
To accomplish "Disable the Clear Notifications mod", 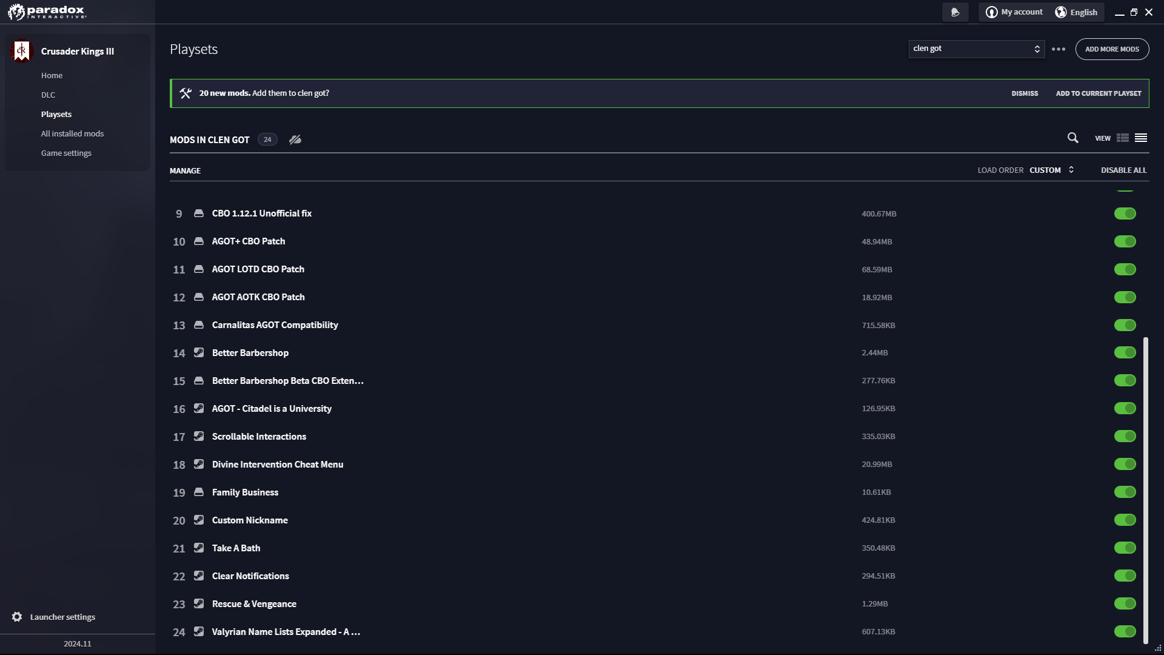I will pos(1125,576).
